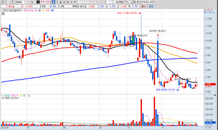Select daily (일) chart period

(x=53, y=2)
